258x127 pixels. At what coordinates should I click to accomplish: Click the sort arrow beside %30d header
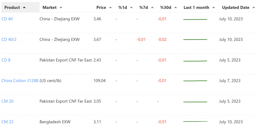(x=176, y=8)
